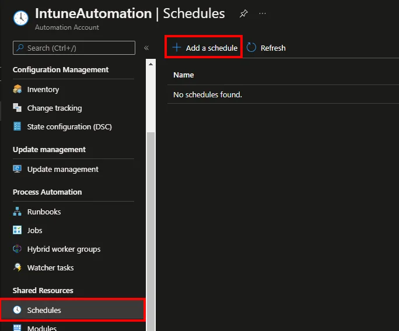The height and width of the screenshot is (331, 399).
Task: Click the Hybrid worker groups icon
Action: coord(17,249)
